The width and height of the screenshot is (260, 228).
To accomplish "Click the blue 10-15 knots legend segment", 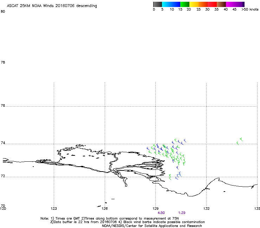I will tap(176, 4).
